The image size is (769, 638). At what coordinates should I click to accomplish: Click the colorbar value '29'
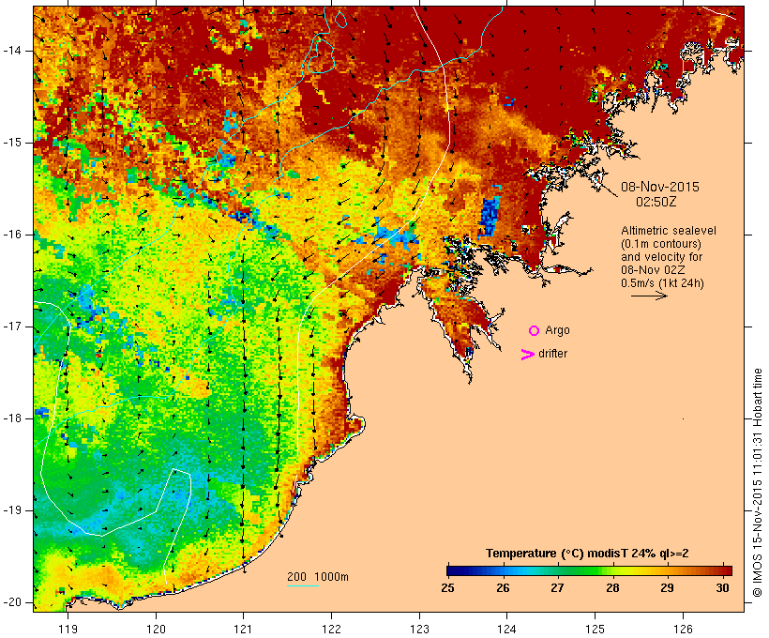click(667, 588)
